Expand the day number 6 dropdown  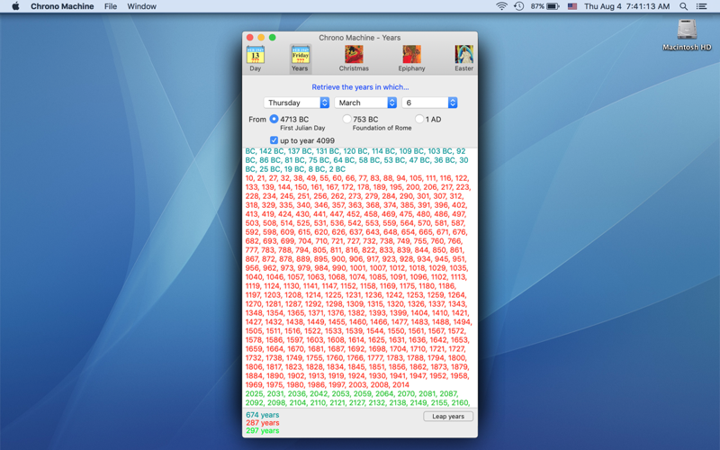tap(429, 103)
